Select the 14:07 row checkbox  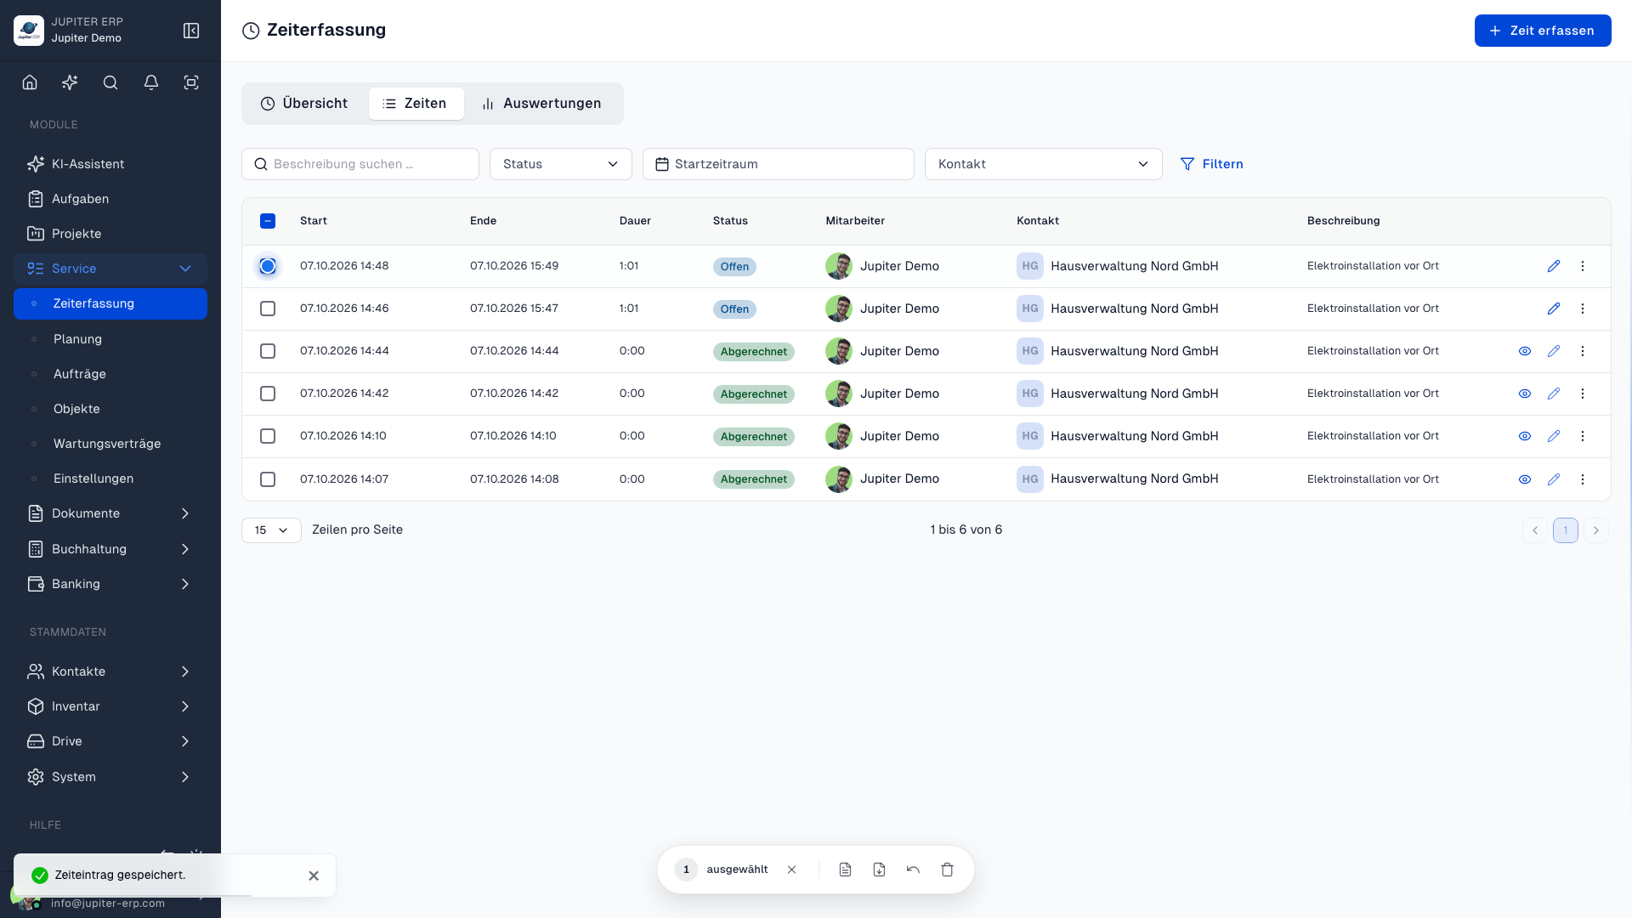coord(268,479)
